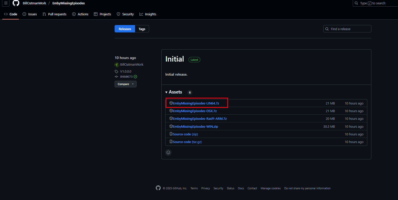
Task: Open the hamburger navigation menu
Action: pyautogui.click(x=6, y=3)
